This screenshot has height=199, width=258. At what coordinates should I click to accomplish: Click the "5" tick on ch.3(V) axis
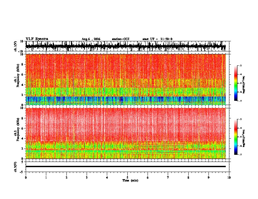(22, 162)
